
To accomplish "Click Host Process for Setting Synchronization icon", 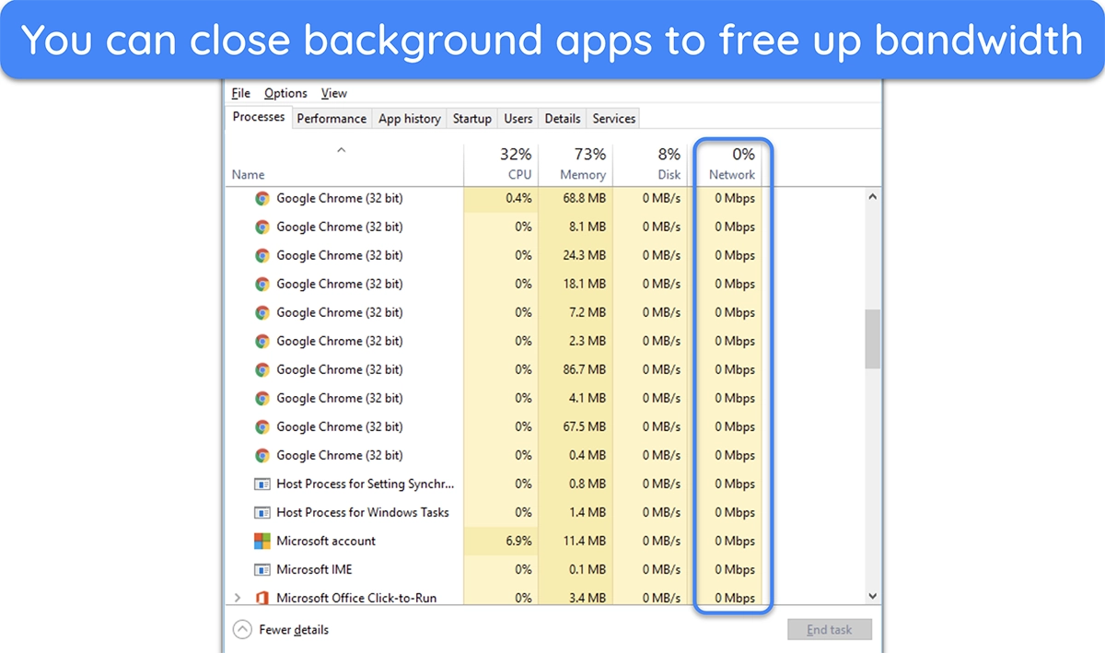I will click(x=262, y=484).
